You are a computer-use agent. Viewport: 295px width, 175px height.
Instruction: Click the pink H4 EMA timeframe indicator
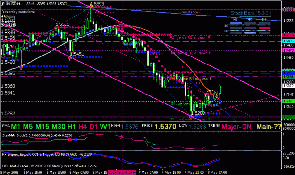83,127
